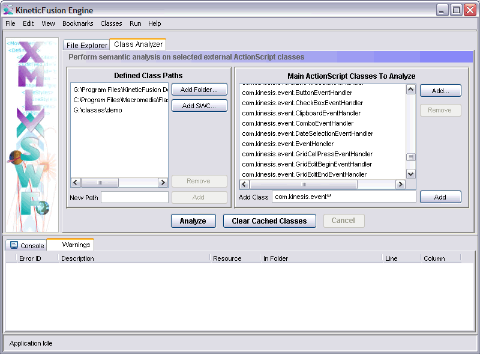Open the Run menu

[136, 23]
